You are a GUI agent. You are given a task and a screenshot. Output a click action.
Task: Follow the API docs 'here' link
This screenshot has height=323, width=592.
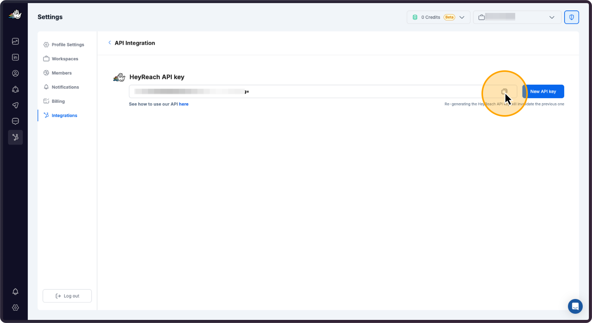click(x=184, y=104)
